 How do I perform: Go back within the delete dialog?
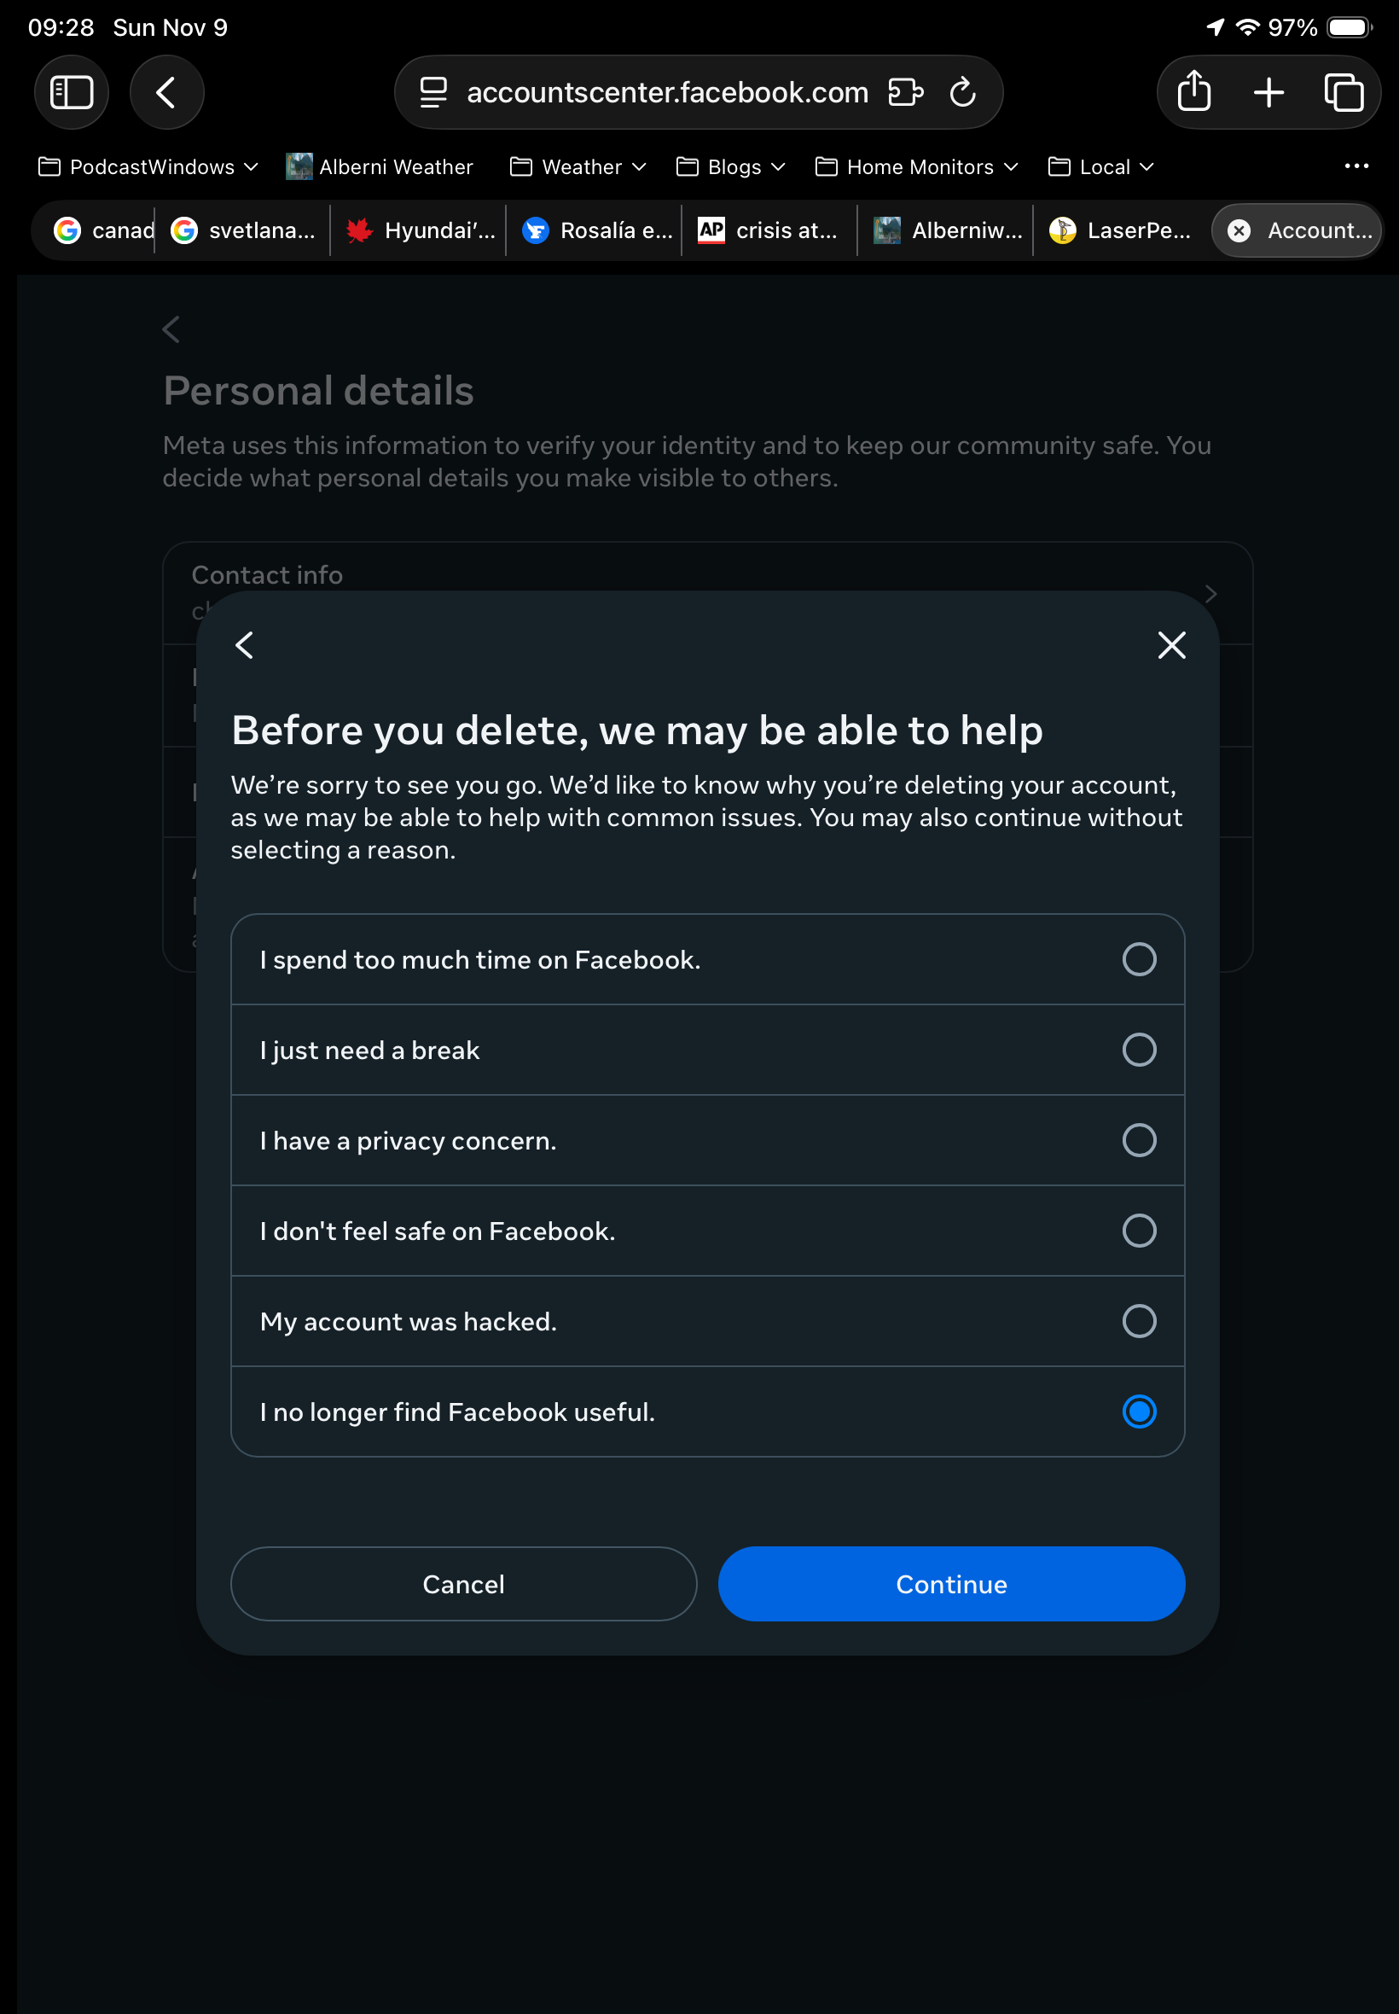click(x=245, y=645)
